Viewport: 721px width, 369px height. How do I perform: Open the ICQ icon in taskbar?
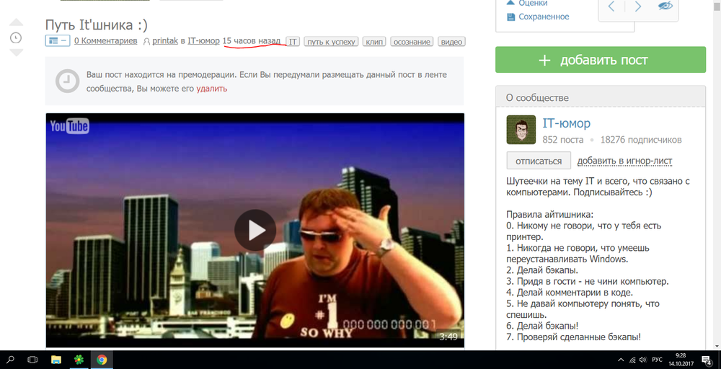tap(79, 359)
